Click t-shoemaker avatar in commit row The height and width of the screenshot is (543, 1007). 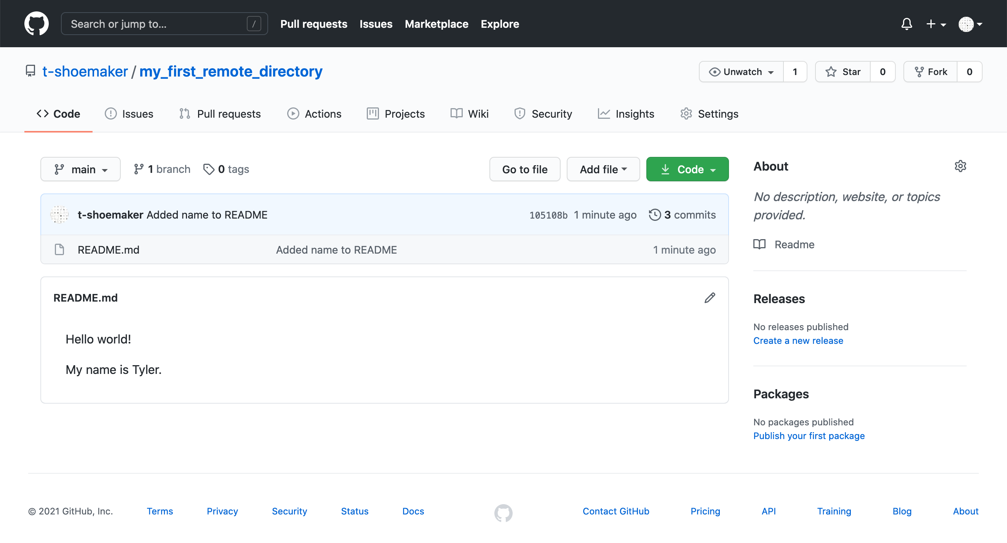(x=59, y=215)
